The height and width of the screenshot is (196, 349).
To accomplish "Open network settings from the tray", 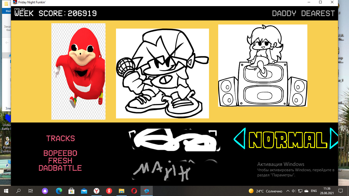I will click(300, 191).
